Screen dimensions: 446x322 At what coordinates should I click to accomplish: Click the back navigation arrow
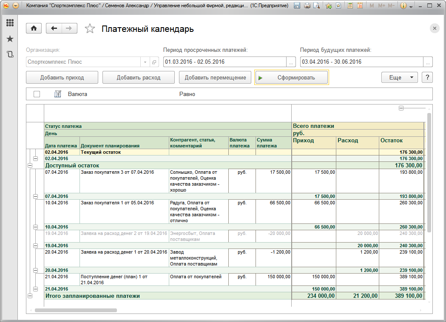pos(54,28)
